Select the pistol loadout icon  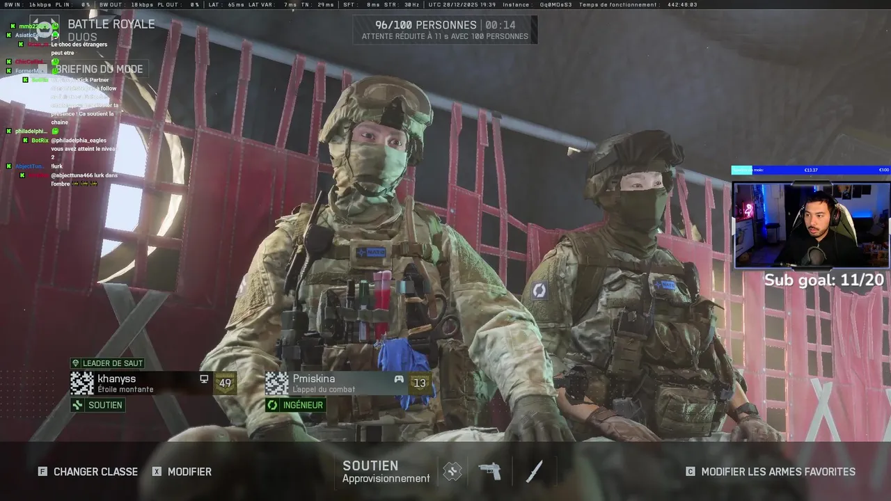pyautogui.click(x=490, y=472)
